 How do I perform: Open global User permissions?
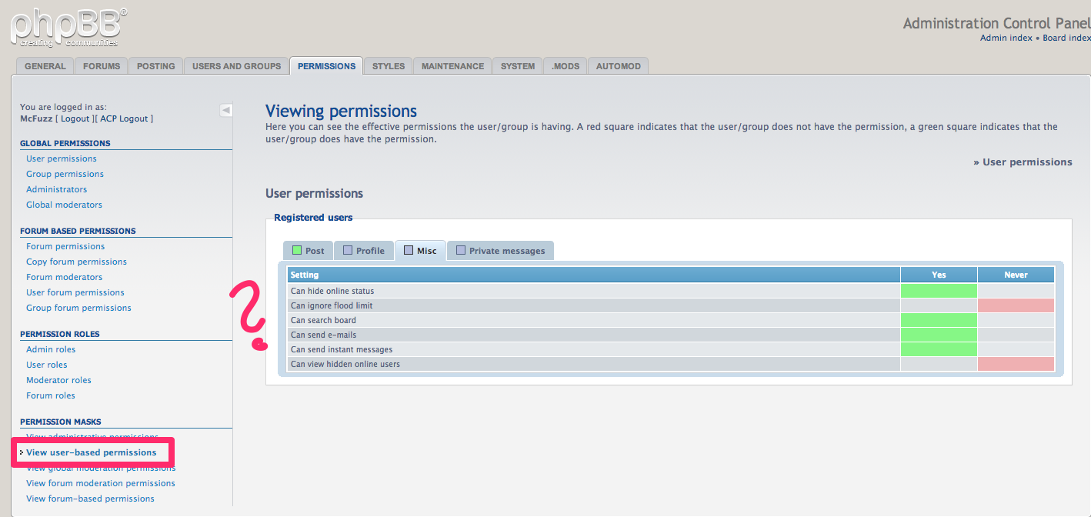(x=62, y=158)
